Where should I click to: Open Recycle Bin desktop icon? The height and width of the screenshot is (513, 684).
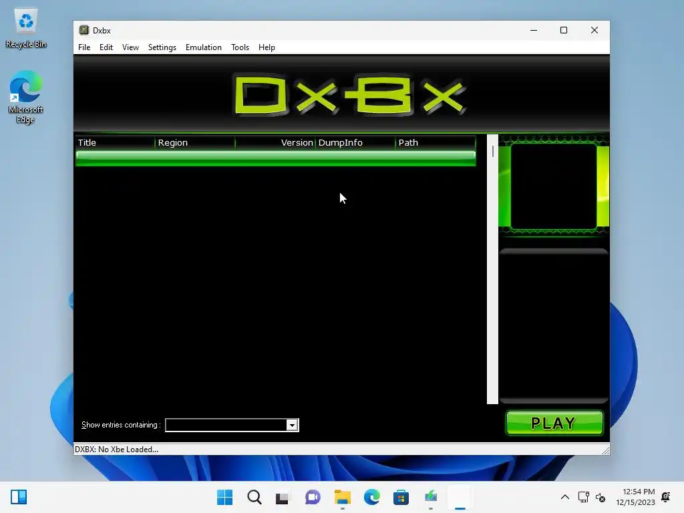[26, 27]
